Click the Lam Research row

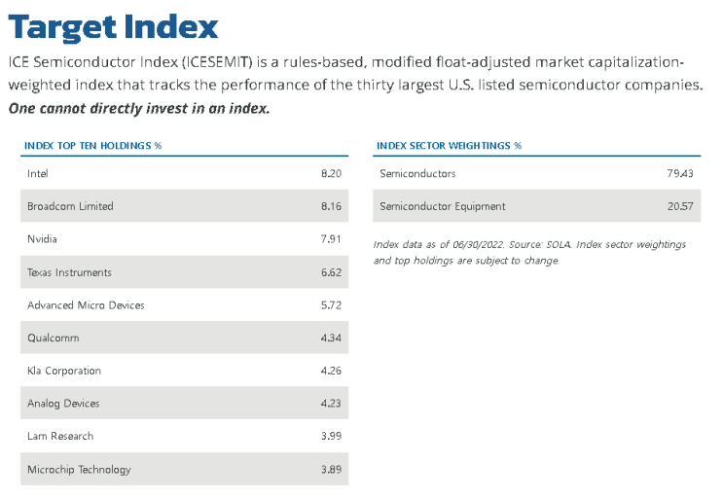click(184, 436)
